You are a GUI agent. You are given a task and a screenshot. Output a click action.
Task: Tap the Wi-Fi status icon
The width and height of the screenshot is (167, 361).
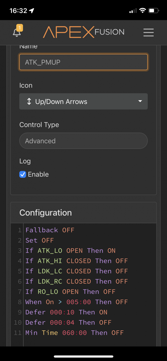click(142, 11)
